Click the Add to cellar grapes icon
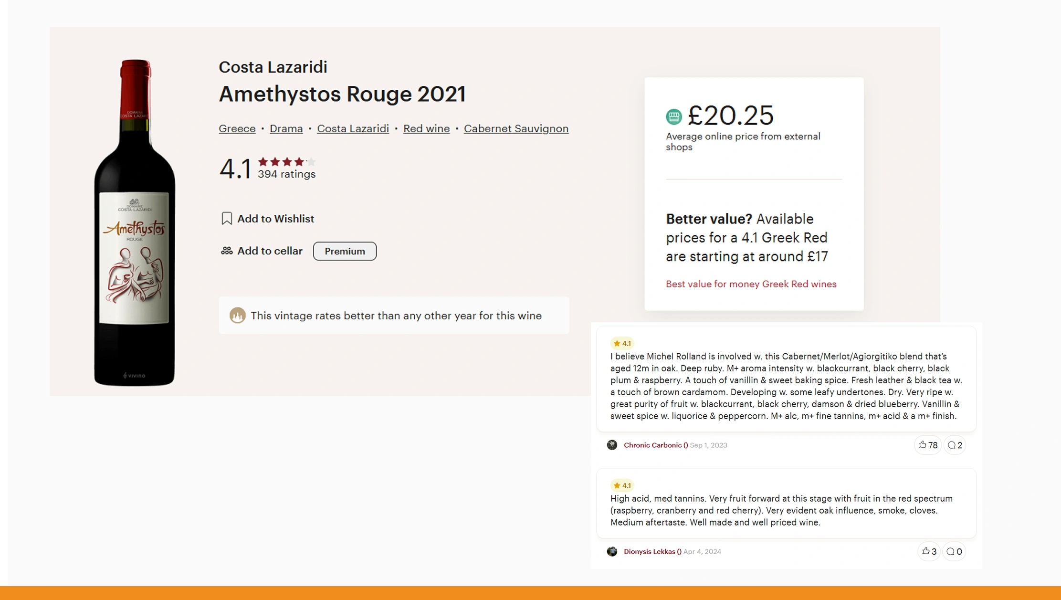This screenshot has height=600, width=1061. (227, 251)
